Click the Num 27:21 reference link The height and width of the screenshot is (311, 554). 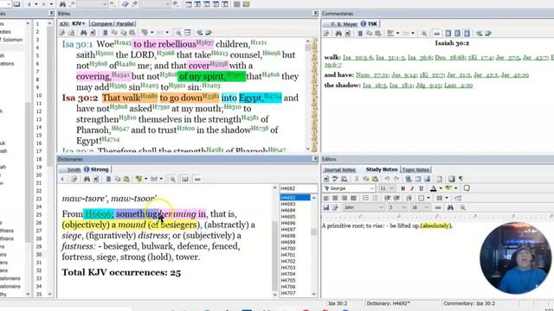point(372,75)
